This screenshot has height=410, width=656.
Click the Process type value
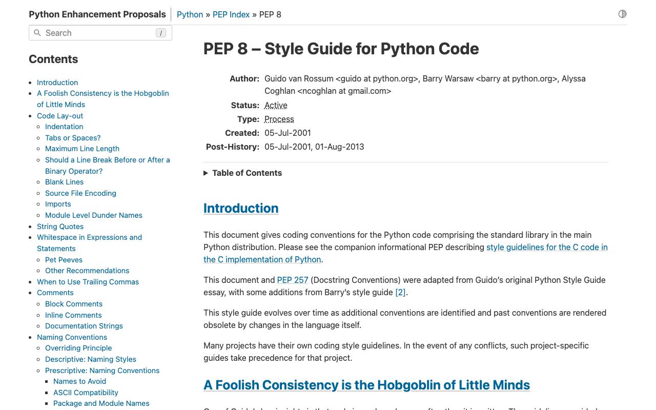coord(279,119)
